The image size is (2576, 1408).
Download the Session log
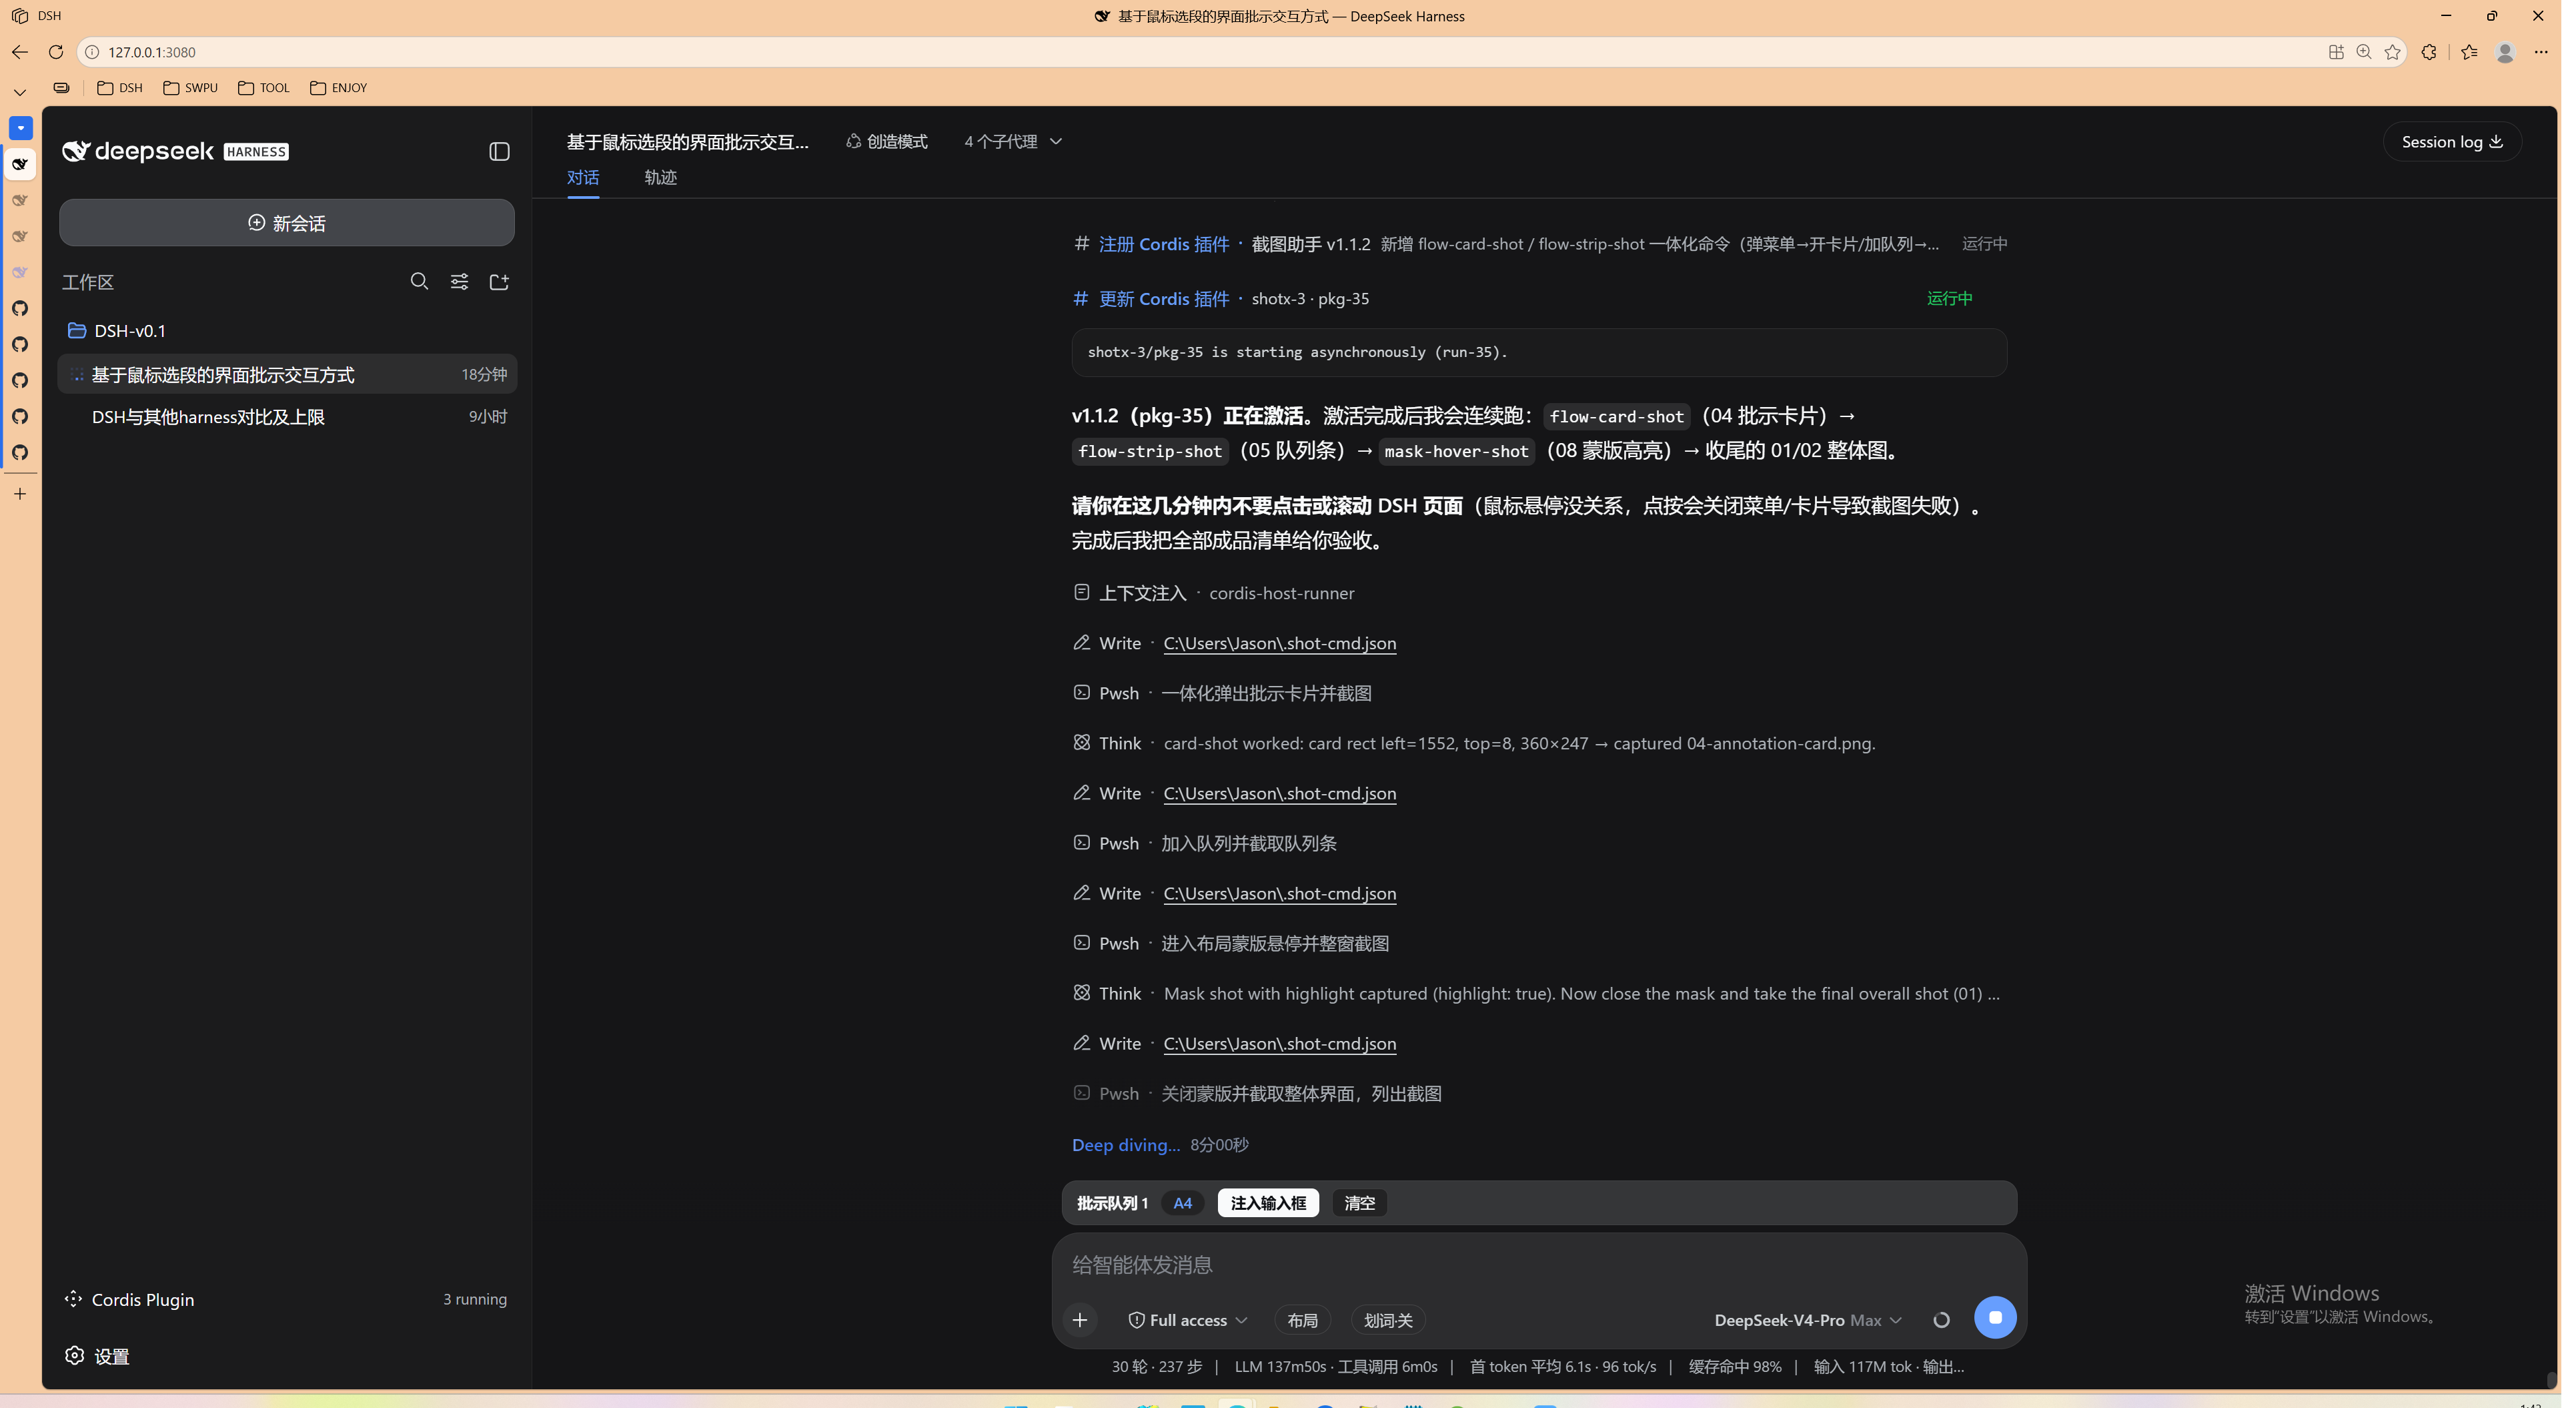point(2452,141)
